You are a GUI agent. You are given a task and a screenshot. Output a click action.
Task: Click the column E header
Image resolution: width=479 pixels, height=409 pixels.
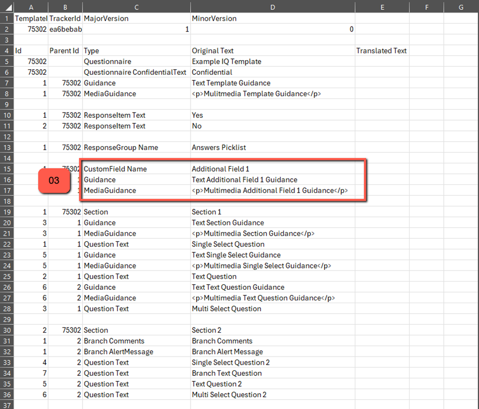(x=382, y=7)
